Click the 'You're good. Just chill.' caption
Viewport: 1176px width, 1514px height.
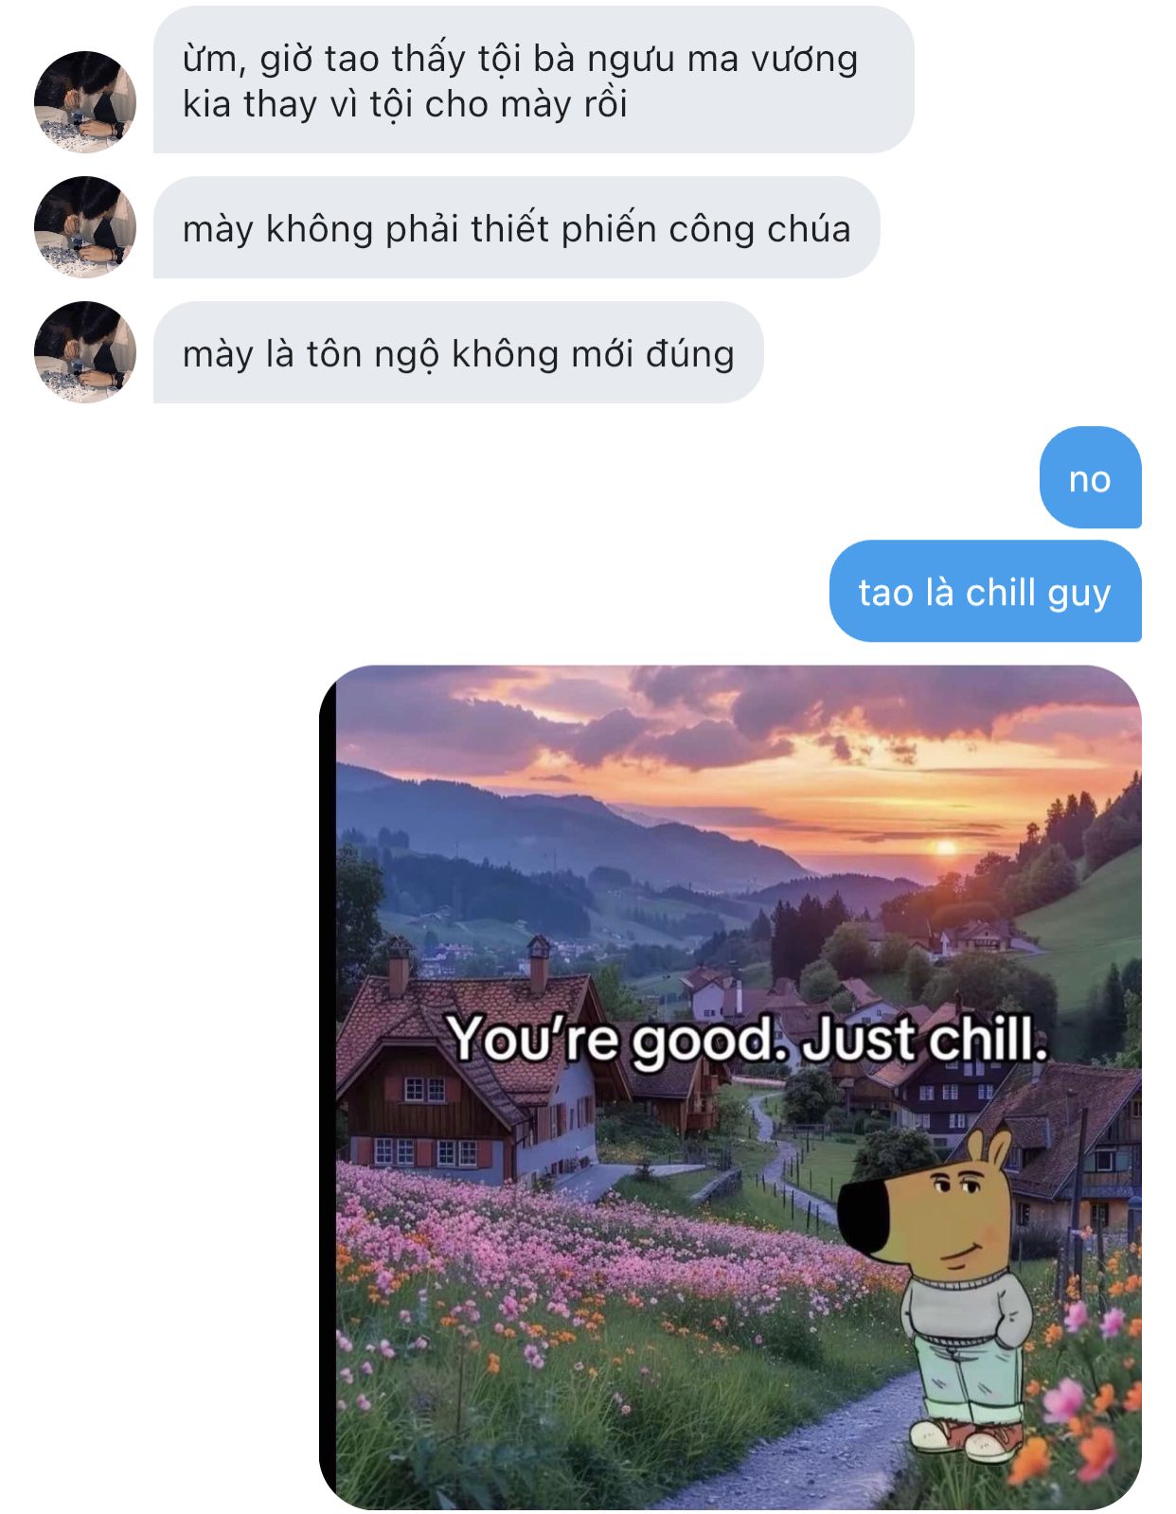[748, 1039]
